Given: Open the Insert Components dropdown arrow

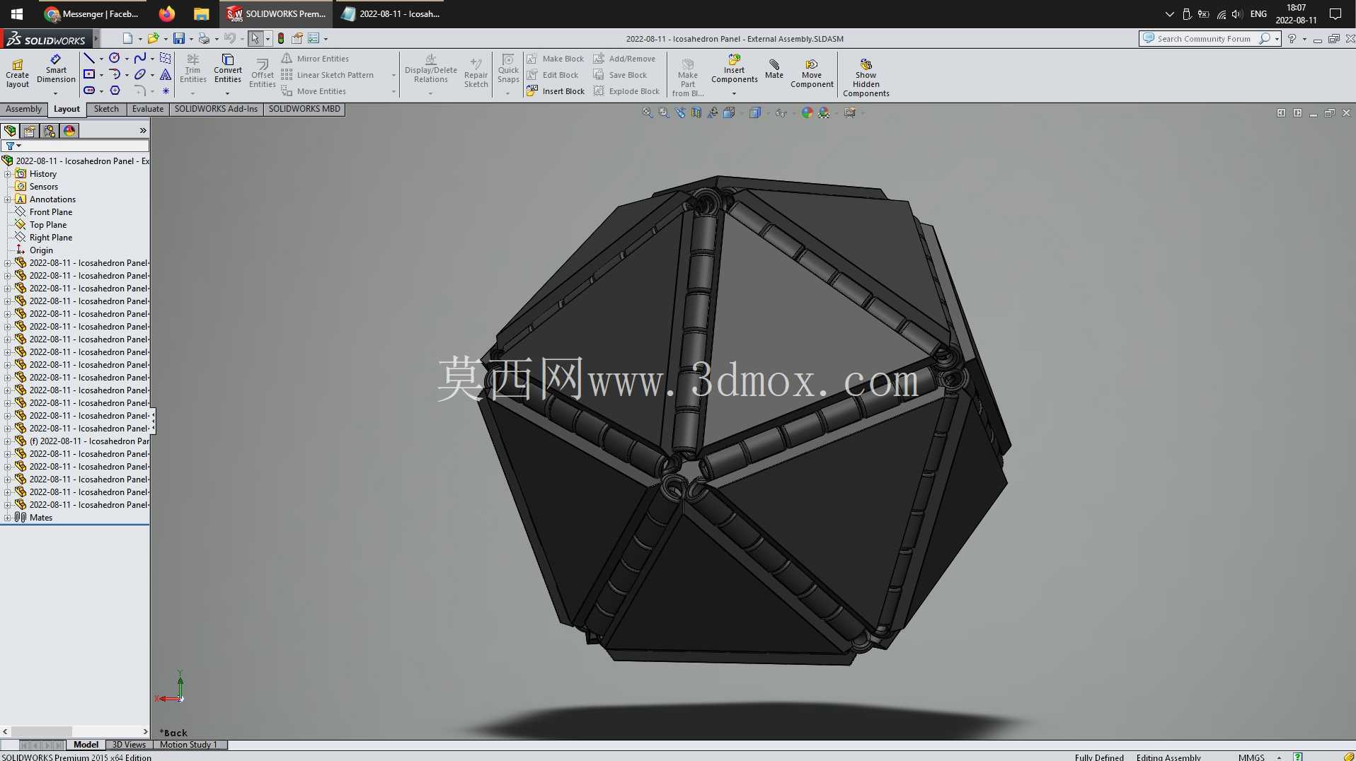Looking at the screenshot, I should point(734,93).
